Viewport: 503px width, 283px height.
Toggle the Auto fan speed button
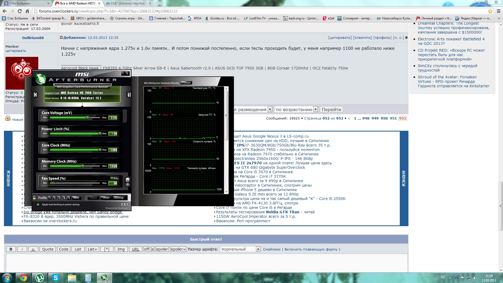(115, 178)
